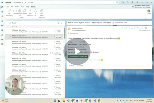Click Reply all in the email header
Viewport: 154px width, 103px height.
[x=132, y=28]
